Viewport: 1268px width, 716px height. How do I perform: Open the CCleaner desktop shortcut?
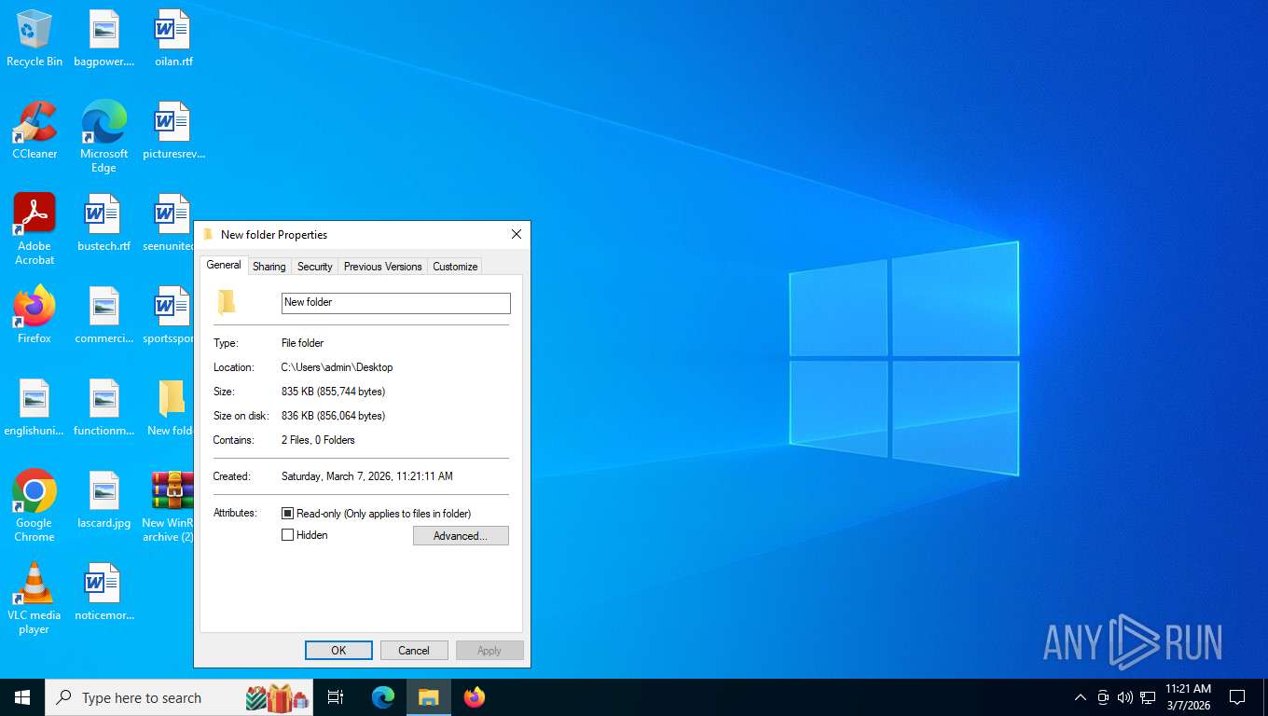(34, 131)
